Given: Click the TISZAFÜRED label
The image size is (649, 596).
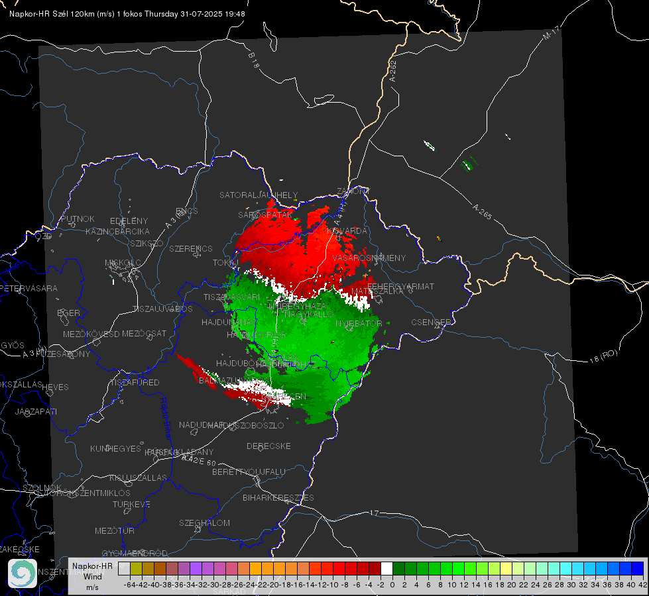Looking at the screenshot, I should (x=134, y=383).
